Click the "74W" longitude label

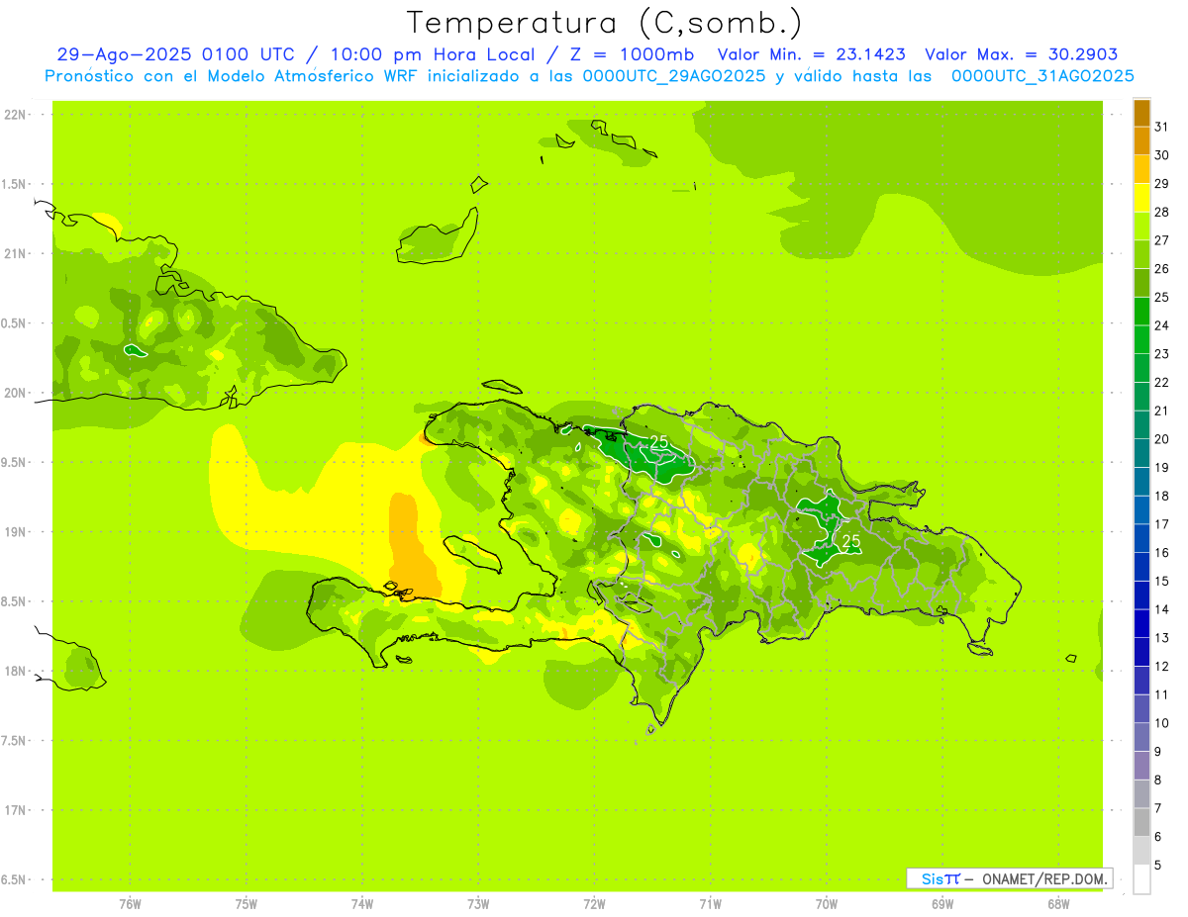(361, 904)
